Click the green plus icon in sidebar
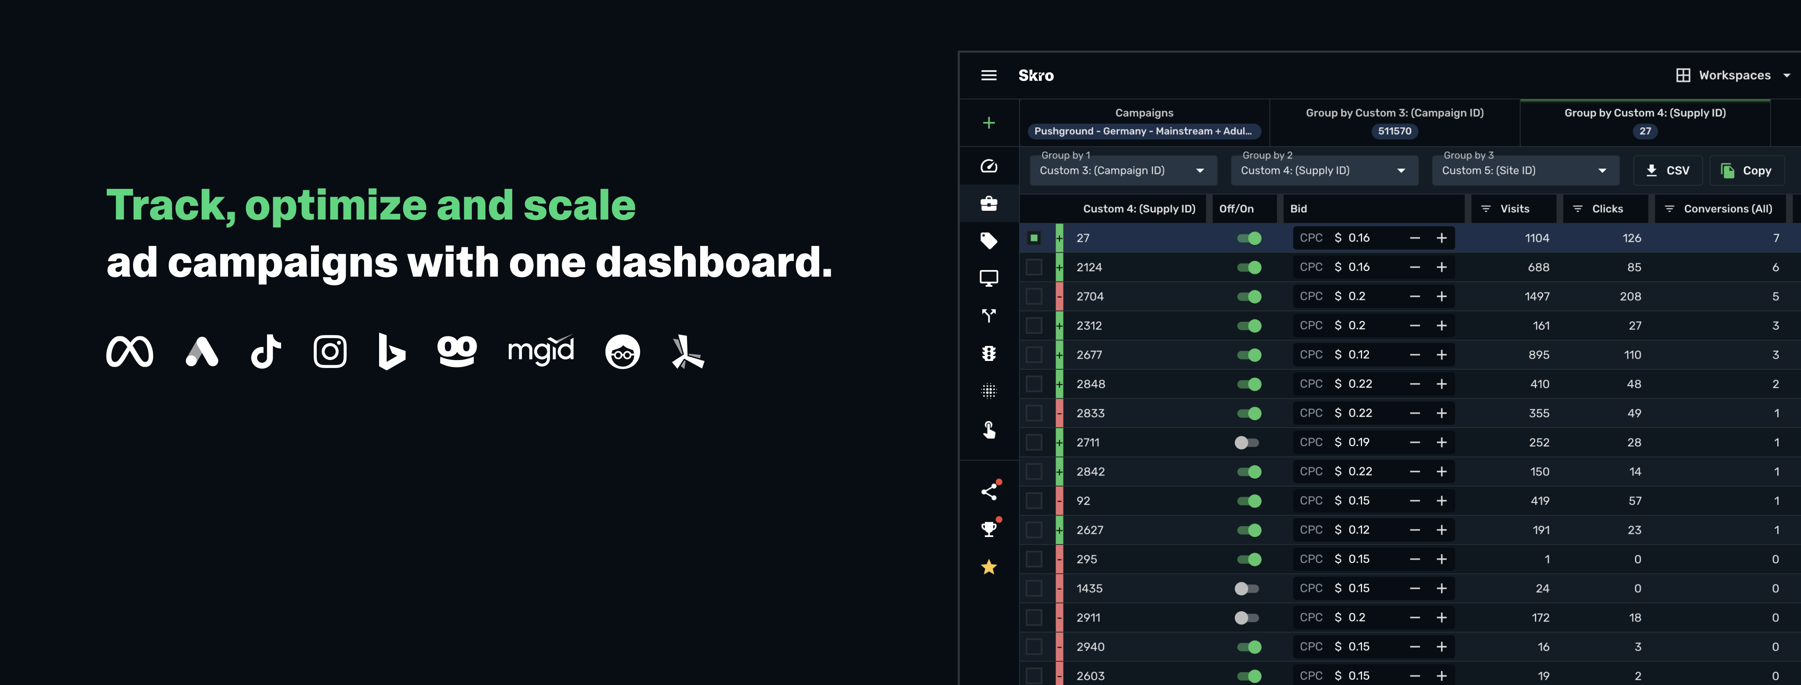The width and height of the screenshot is (1801, 685). click(x=989, y=123)
